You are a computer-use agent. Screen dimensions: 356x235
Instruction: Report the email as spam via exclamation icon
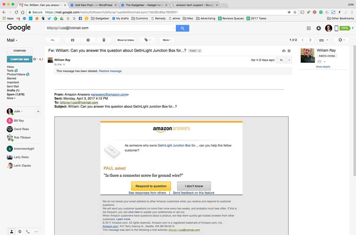pos(88,40)
